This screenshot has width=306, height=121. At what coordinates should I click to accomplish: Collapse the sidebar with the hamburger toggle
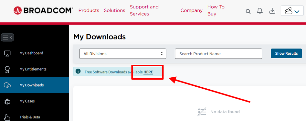pos(7,37)
